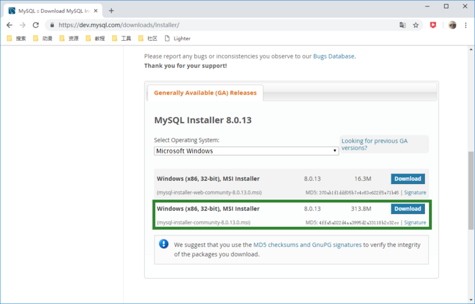The width and height of the screenshot is (475, 304).
Task: Open the user profile avatar
Action: pyautogui.click(x=452, y=25)
